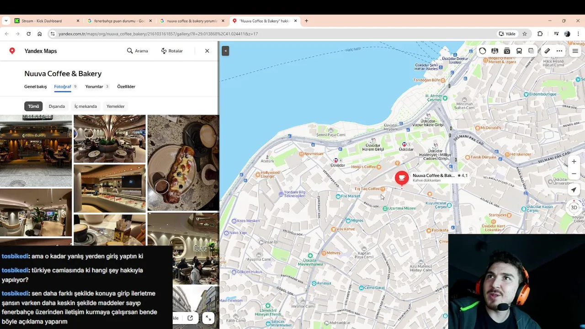Open the tab search dropdown arrow
This screenshot has height=329, width=585.
tap(6, 21)
